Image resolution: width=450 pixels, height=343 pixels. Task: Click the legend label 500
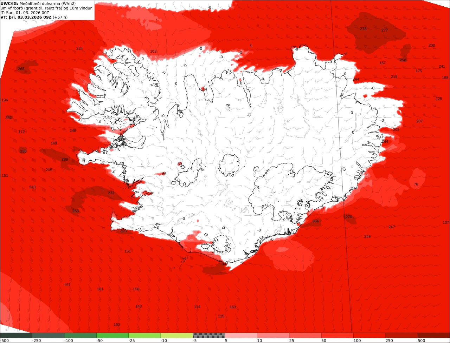click(421, 341)
